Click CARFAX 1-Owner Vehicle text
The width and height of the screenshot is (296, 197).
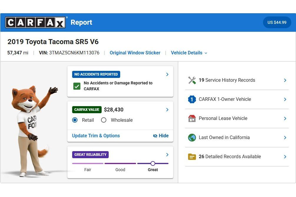225,99
